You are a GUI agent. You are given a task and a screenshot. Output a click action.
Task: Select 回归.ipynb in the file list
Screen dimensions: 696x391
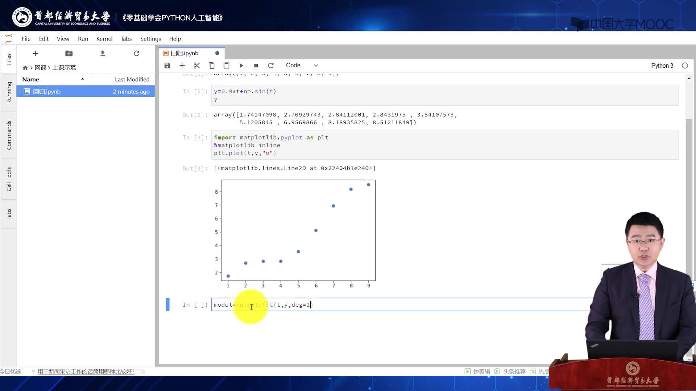point(86,92)
